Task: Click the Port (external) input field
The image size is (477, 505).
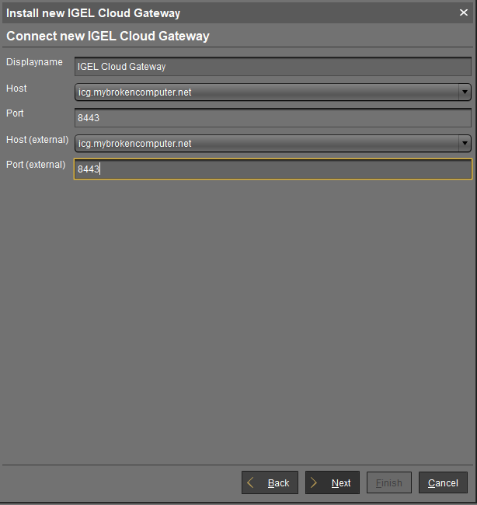Action: coord(272,169)
